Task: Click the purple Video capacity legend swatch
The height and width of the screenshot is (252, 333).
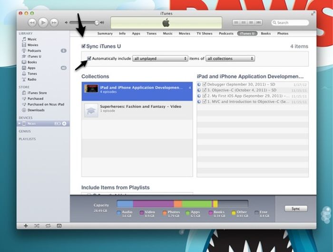Action: coord(142,212)
